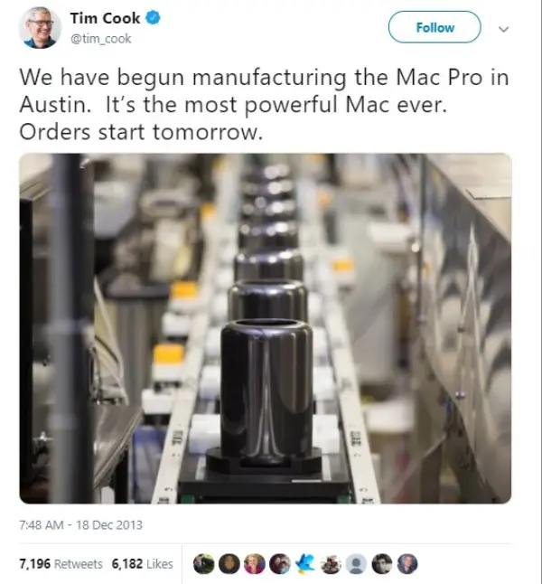View the 7,196 Retweets list

pyautogui.click(x=61, y=564)
